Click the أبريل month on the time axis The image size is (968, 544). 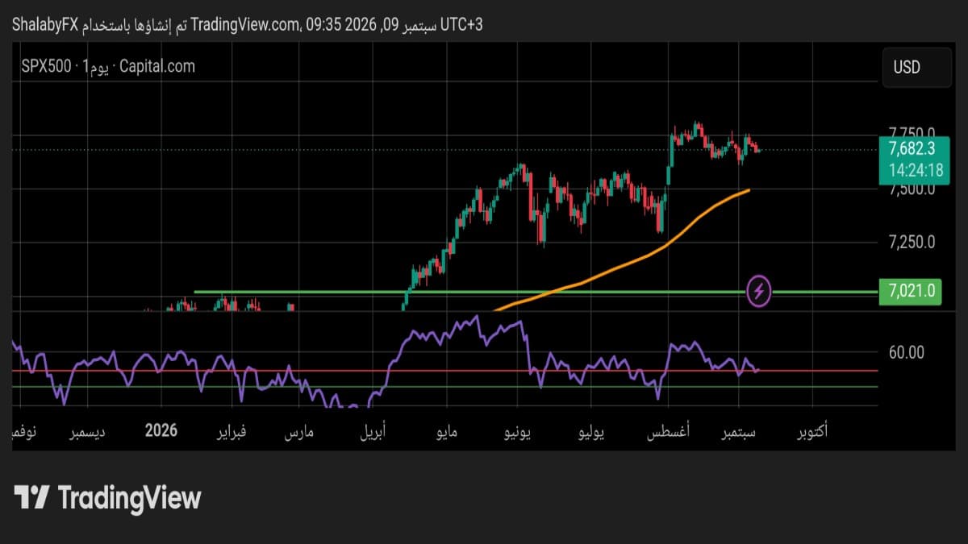click(x=372, y=433)
